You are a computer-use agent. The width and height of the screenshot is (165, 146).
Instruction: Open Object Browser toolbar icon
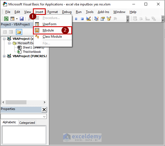(x=109, y=19)
